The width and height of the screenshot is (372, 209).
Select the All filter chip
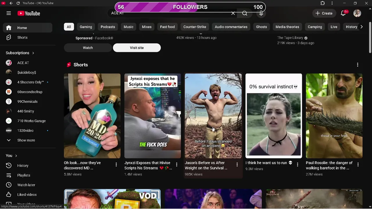[69, 27]
